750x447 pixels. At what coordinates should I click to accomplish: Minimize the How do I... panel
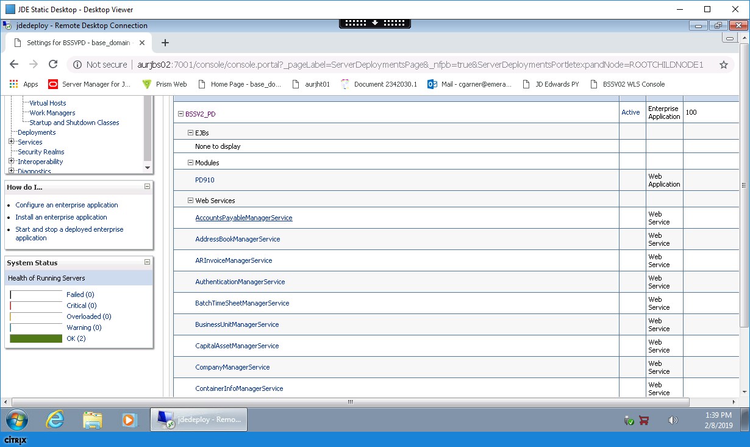point(147,187)
